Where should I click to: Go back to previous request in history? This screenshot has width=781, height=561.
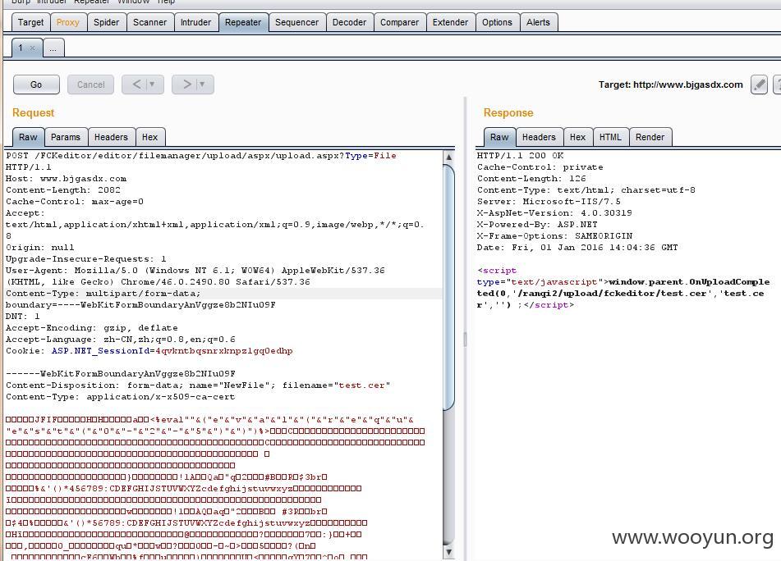pos(136,84)
